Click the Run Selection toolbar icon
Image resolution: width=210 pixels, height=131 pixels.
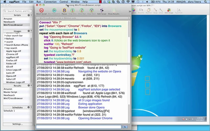[x=54, y=10]
